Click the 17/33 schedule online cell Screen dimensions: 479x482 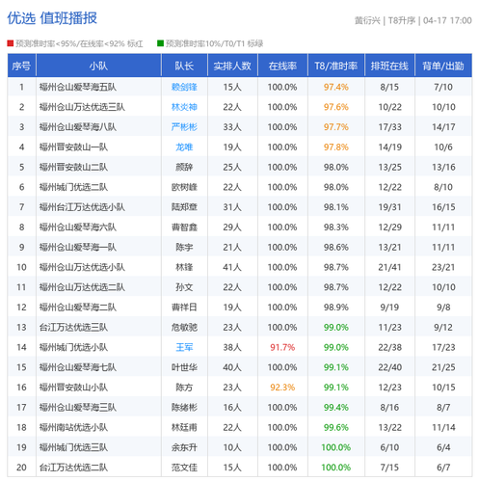point(389,127)
